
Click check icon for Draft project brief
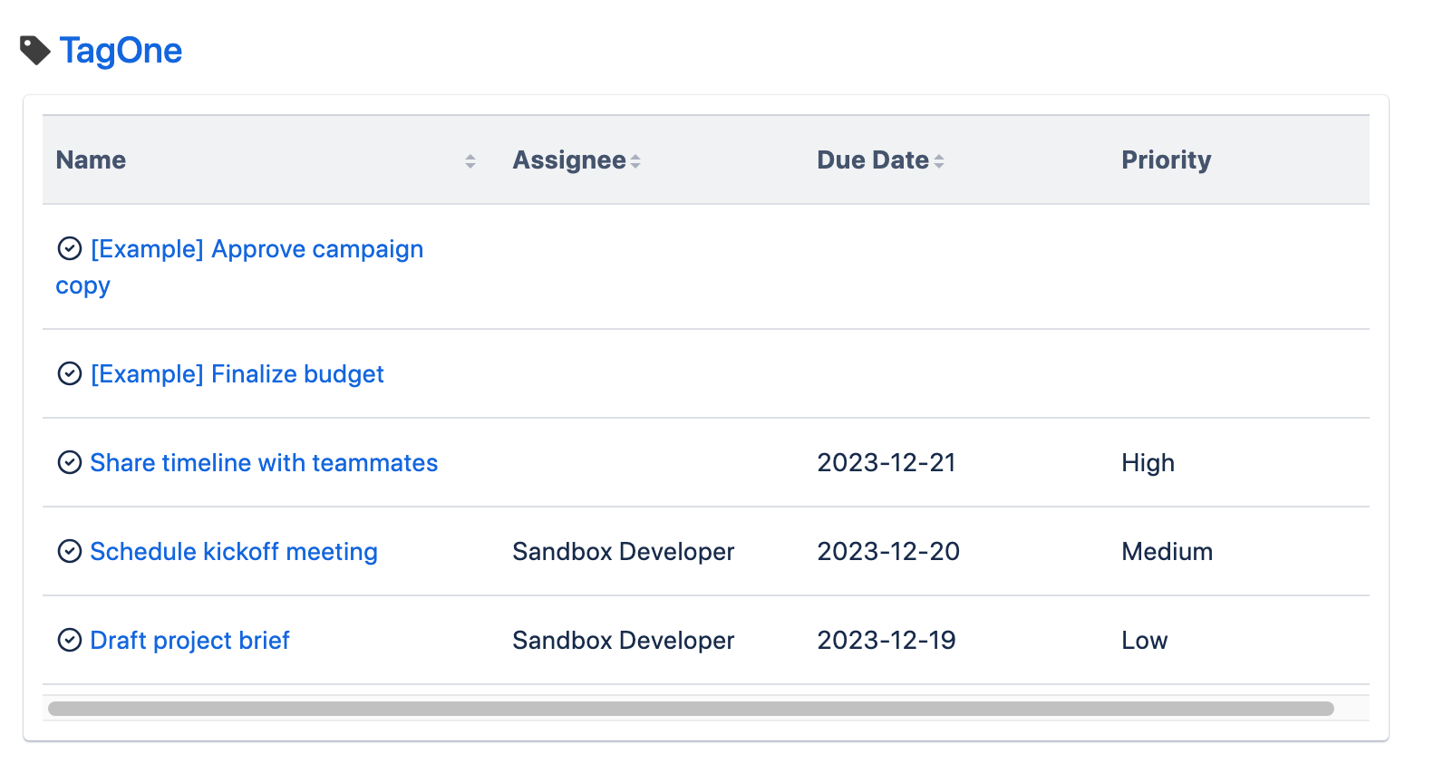click(x=70, y=640)
